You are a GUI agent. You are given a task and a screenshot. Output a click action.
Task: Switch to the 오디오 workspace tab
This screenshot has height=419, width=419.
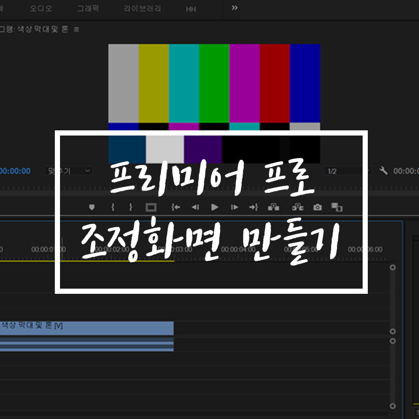click(41, 8)
